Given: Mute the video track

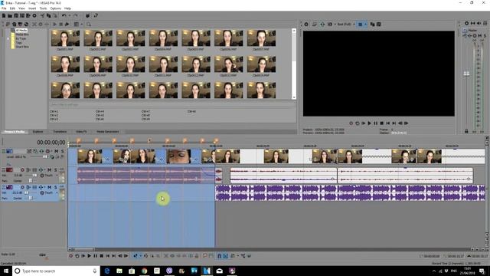Looking at the screenshot, I should [x=57, y=152].
